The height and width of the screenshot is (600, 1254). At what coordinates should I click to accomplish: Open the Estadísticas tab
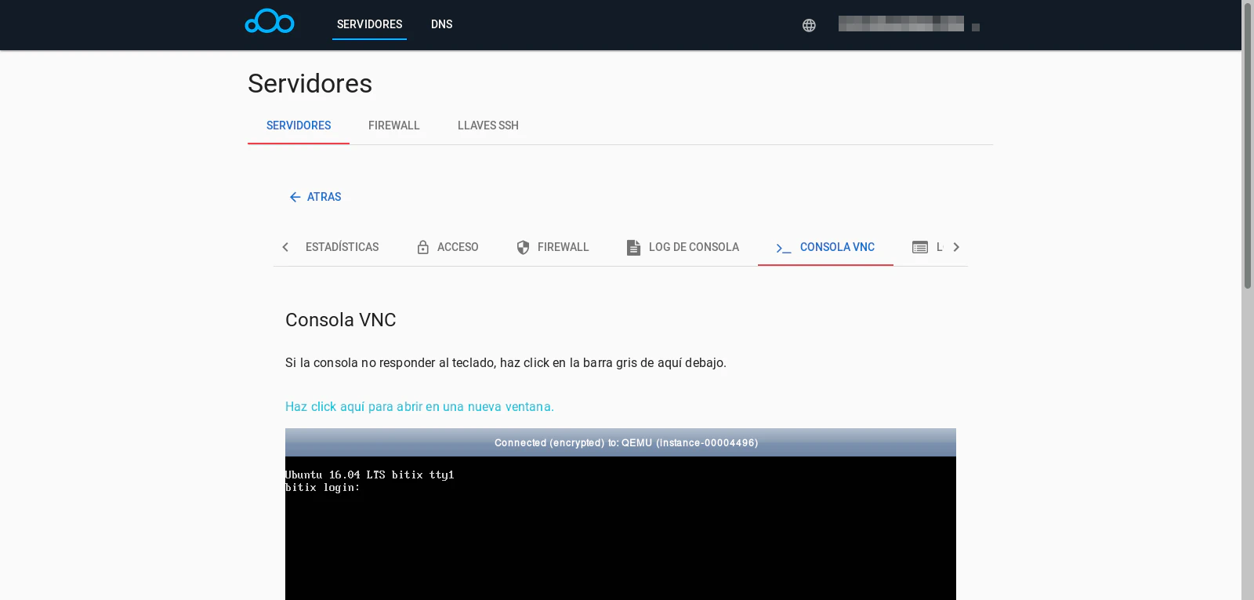coord(342,247)
